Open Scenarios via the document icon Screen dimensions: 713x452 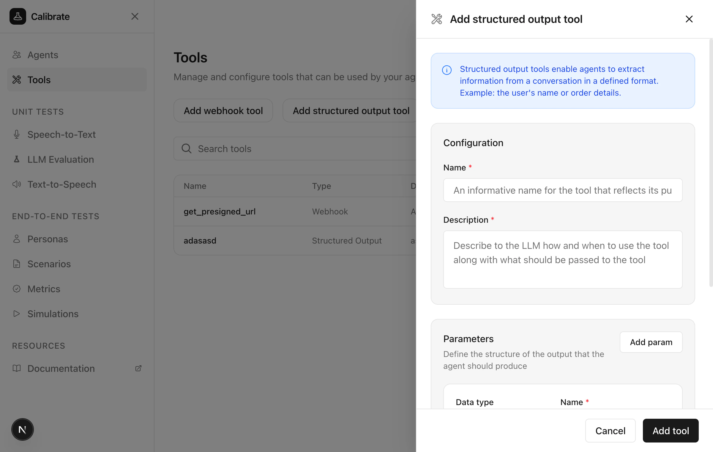[17, 264]
